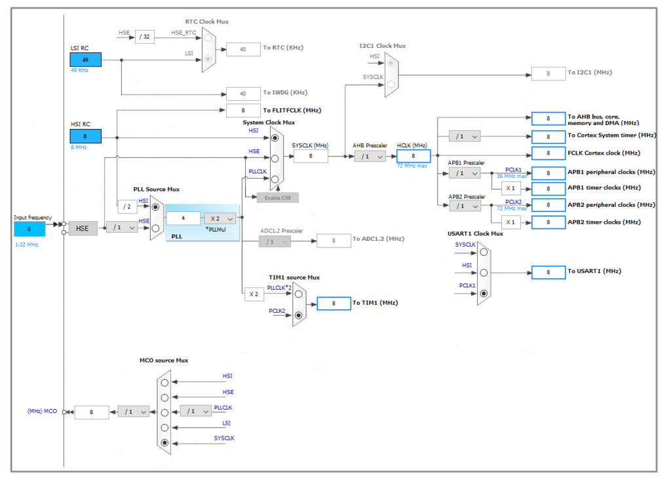Choose SYSCLK in the I2C1 Clock Mux
This screenshot has width=671, height=481.
(x=391, y=84)
